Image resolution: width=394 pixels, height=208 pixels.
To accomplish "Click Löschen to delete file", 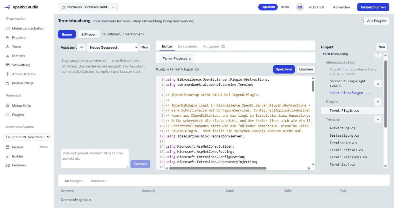I will 306,69.
